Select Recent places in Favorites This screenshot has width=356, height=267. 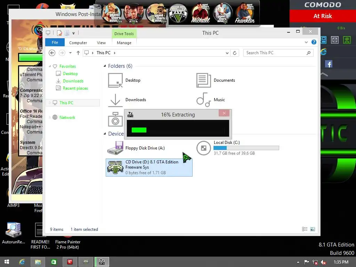coord(75,88)
